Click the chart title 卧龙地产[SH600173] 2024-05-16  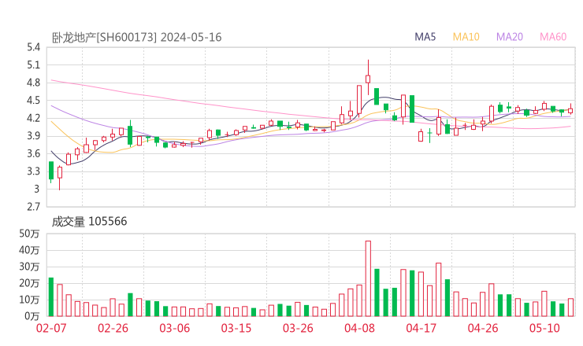coord(136,38)
